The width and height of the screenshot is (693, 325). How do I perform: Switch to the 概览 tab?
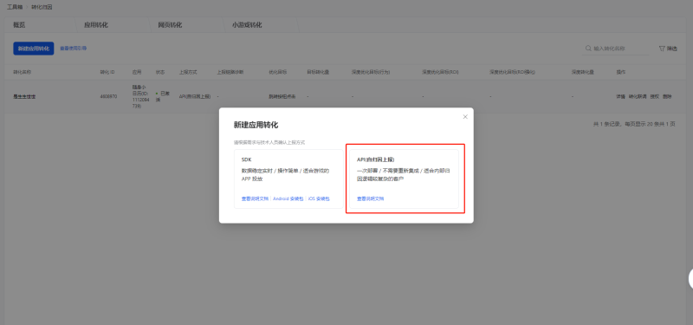coord(19,25)
